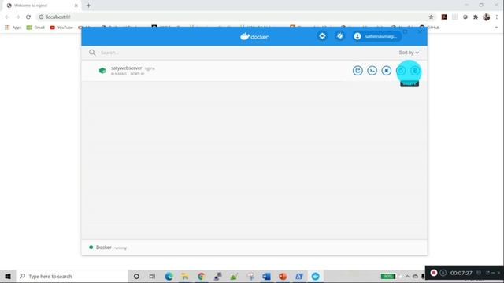Click the Docker whale logo in header

254,37
